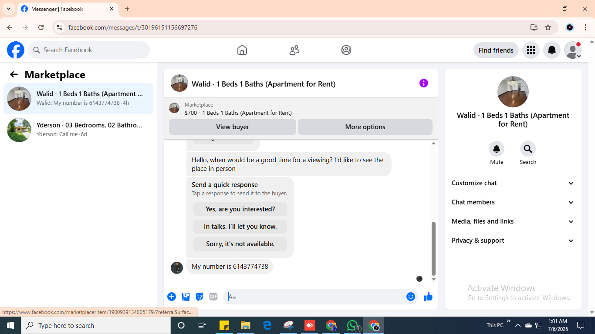Viewport: 595px width, 334px height.
Task: Click the Mute bell icon
Action: (497, 149)
